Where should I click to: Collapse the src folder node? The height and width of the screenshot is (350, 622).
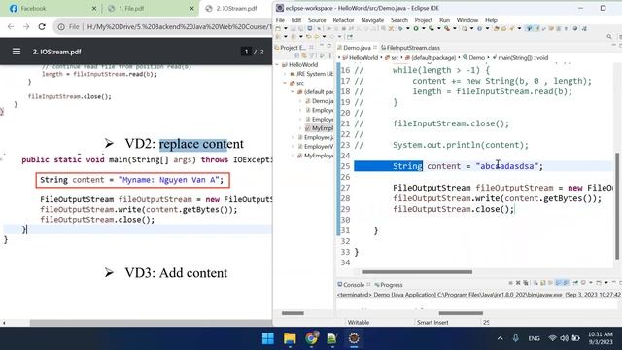point(285,83)
